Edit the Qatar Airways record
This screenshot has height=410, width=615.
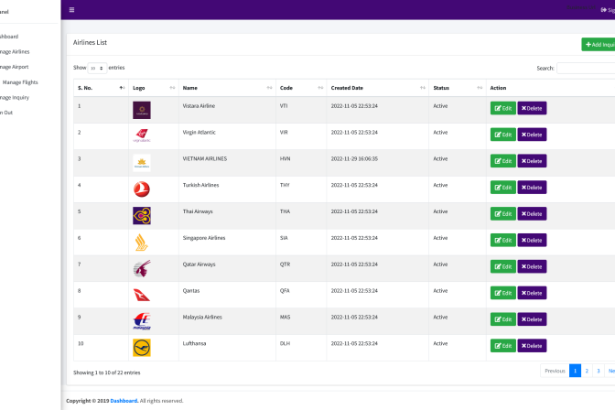tap(502, 266)
